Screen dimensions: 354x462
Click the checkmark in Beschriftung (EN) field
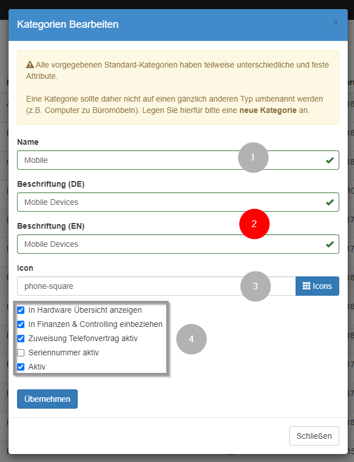coord(329,245)
